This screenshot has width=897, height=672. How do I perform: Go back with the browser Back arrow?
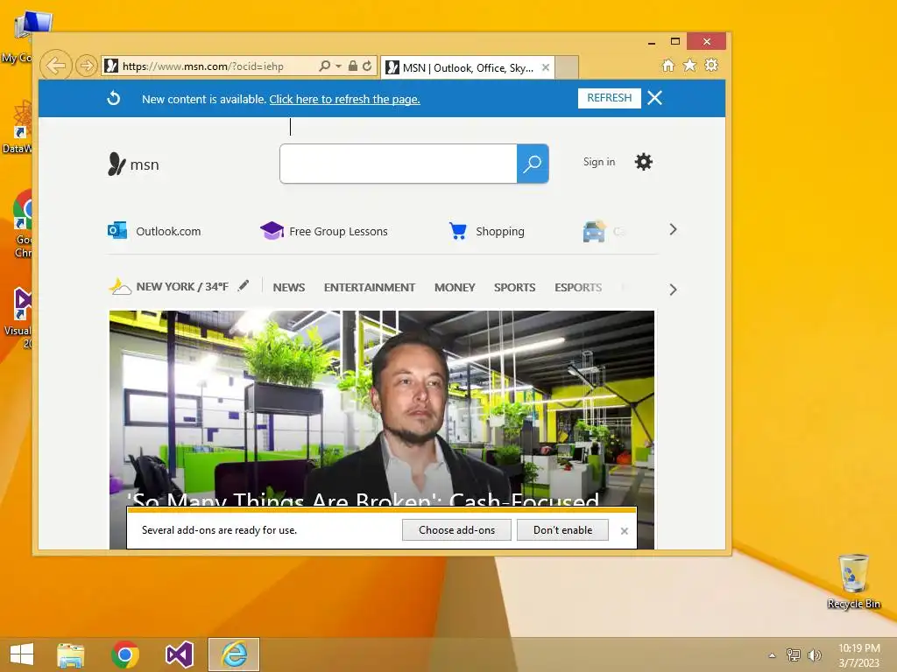(x=56, y=66)
